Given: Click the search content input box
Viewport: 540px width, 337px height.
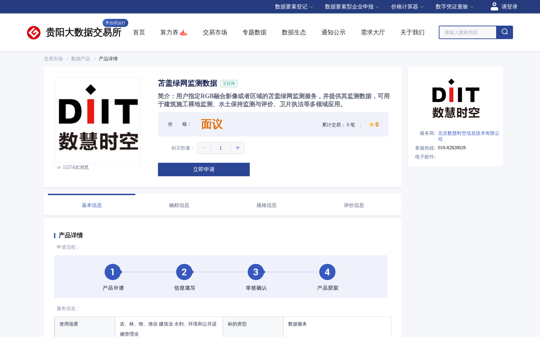Looking at the screenshot, I should 468,32.
